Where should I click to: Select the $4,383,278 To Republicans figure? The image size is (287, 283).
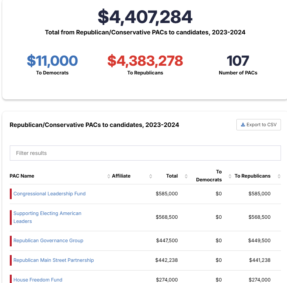click(145, 60)
